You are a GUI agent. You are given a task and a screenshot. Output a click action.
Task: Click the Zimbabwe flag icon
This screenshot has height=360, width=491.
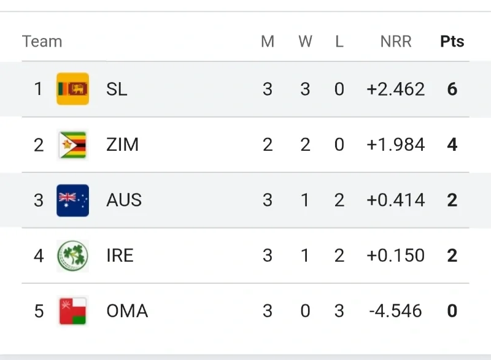point(72,145)
